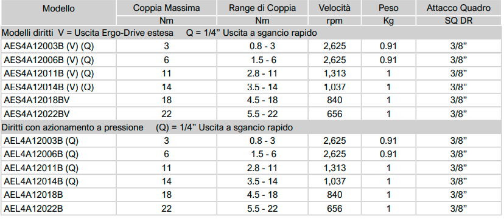Viewport: 504px width, 219px height.
Task: Select the Diritti con azionamento a pressione heading
Action: 72,127
